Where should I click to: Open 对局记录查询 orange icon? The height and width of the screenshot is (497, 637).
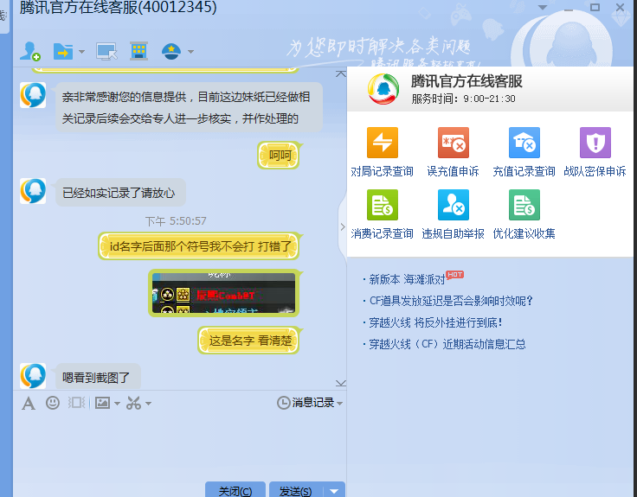tap(383, 143)
